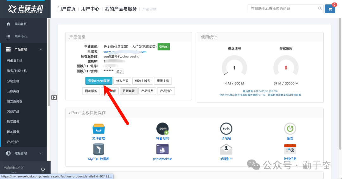The image size is (342, 179).
Task: Go to 用户中心 in top navigation
Action: 90,9
